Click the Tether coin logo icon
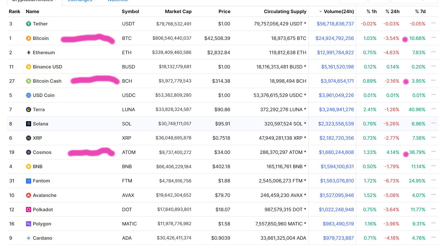This screenshot has height=245, width=445. tap(28, 24)
